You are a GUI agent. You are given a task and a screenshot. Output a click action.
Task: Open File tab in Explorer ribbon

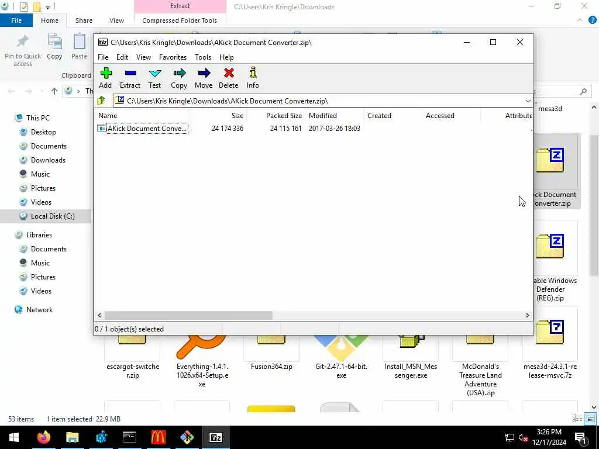(16, 20)
